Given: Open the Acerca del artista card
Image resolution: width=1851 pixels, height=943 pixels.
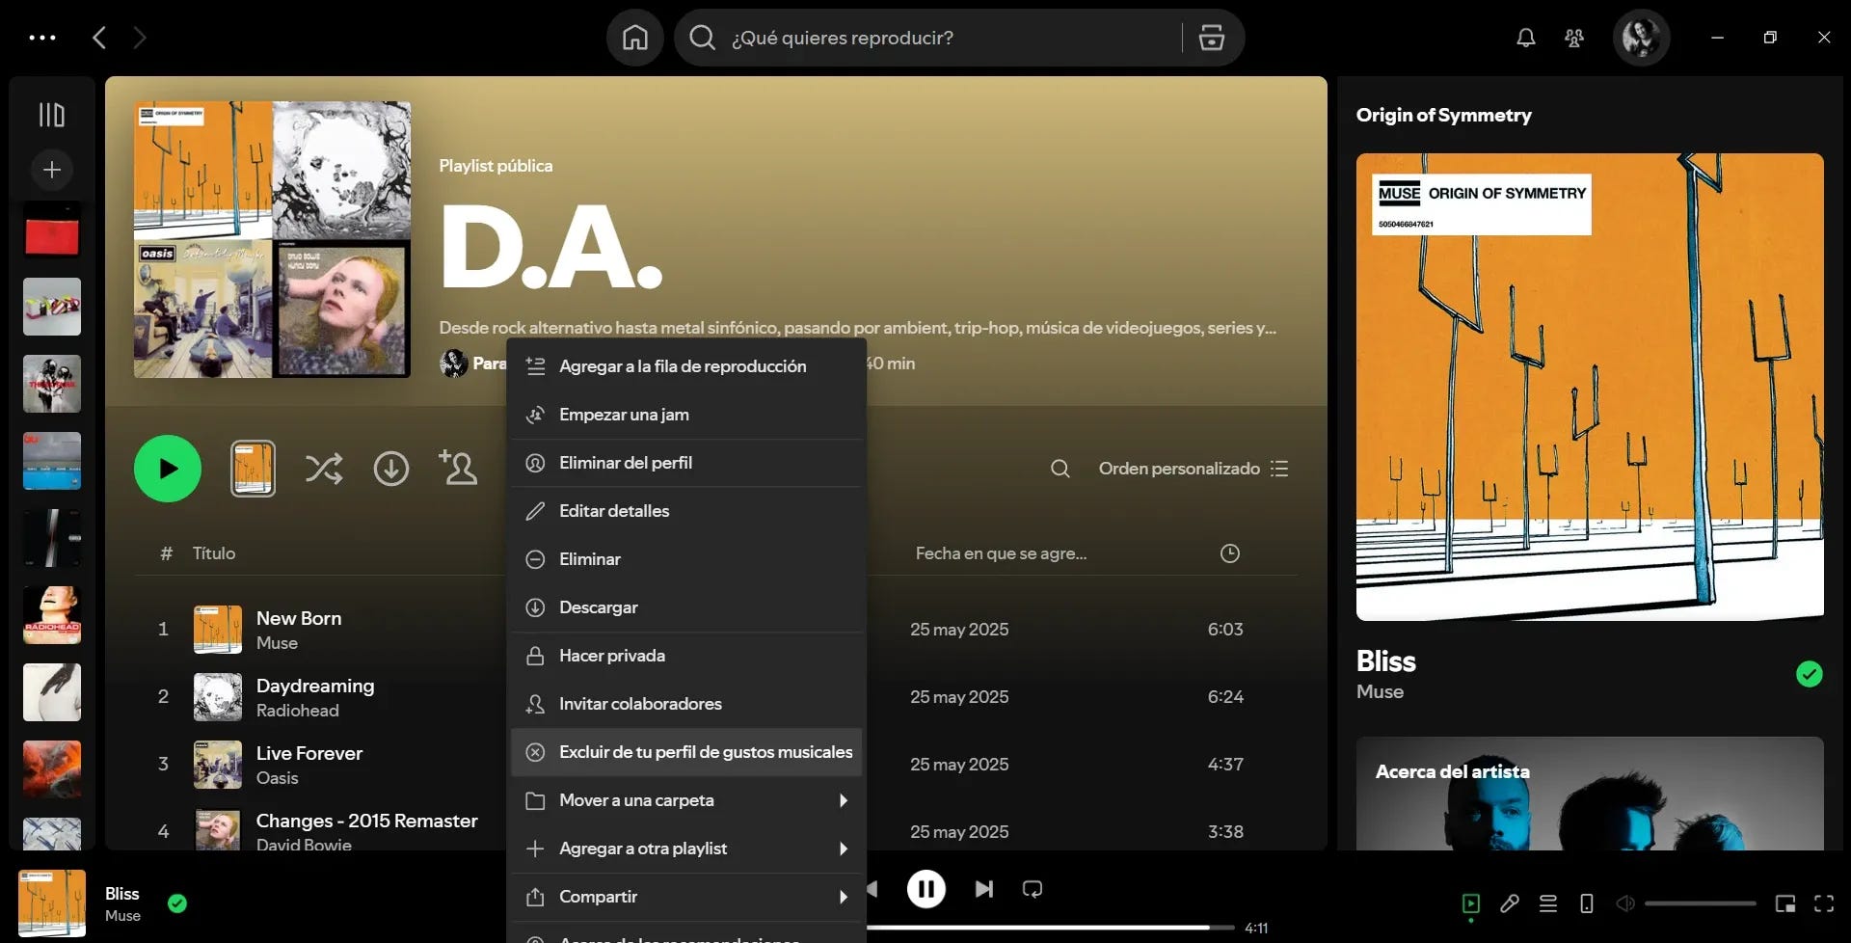Looking at the screenshot, I should coord(1590,794).
